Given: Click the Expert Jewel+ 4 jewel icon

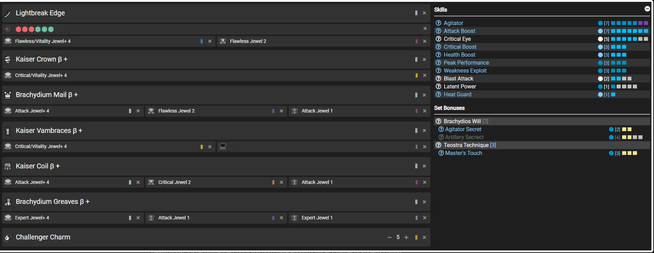Looking at the screenshot, I should click(8, 218).
